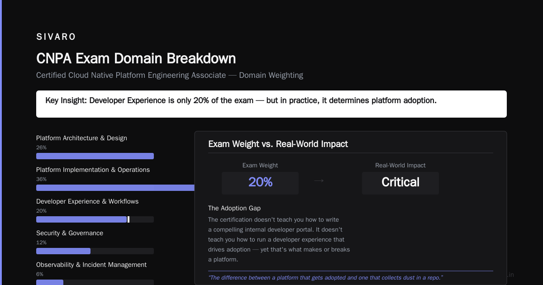Click the 12% value under Security & Governance
543x285 pixels.
[x=41, y=242]
